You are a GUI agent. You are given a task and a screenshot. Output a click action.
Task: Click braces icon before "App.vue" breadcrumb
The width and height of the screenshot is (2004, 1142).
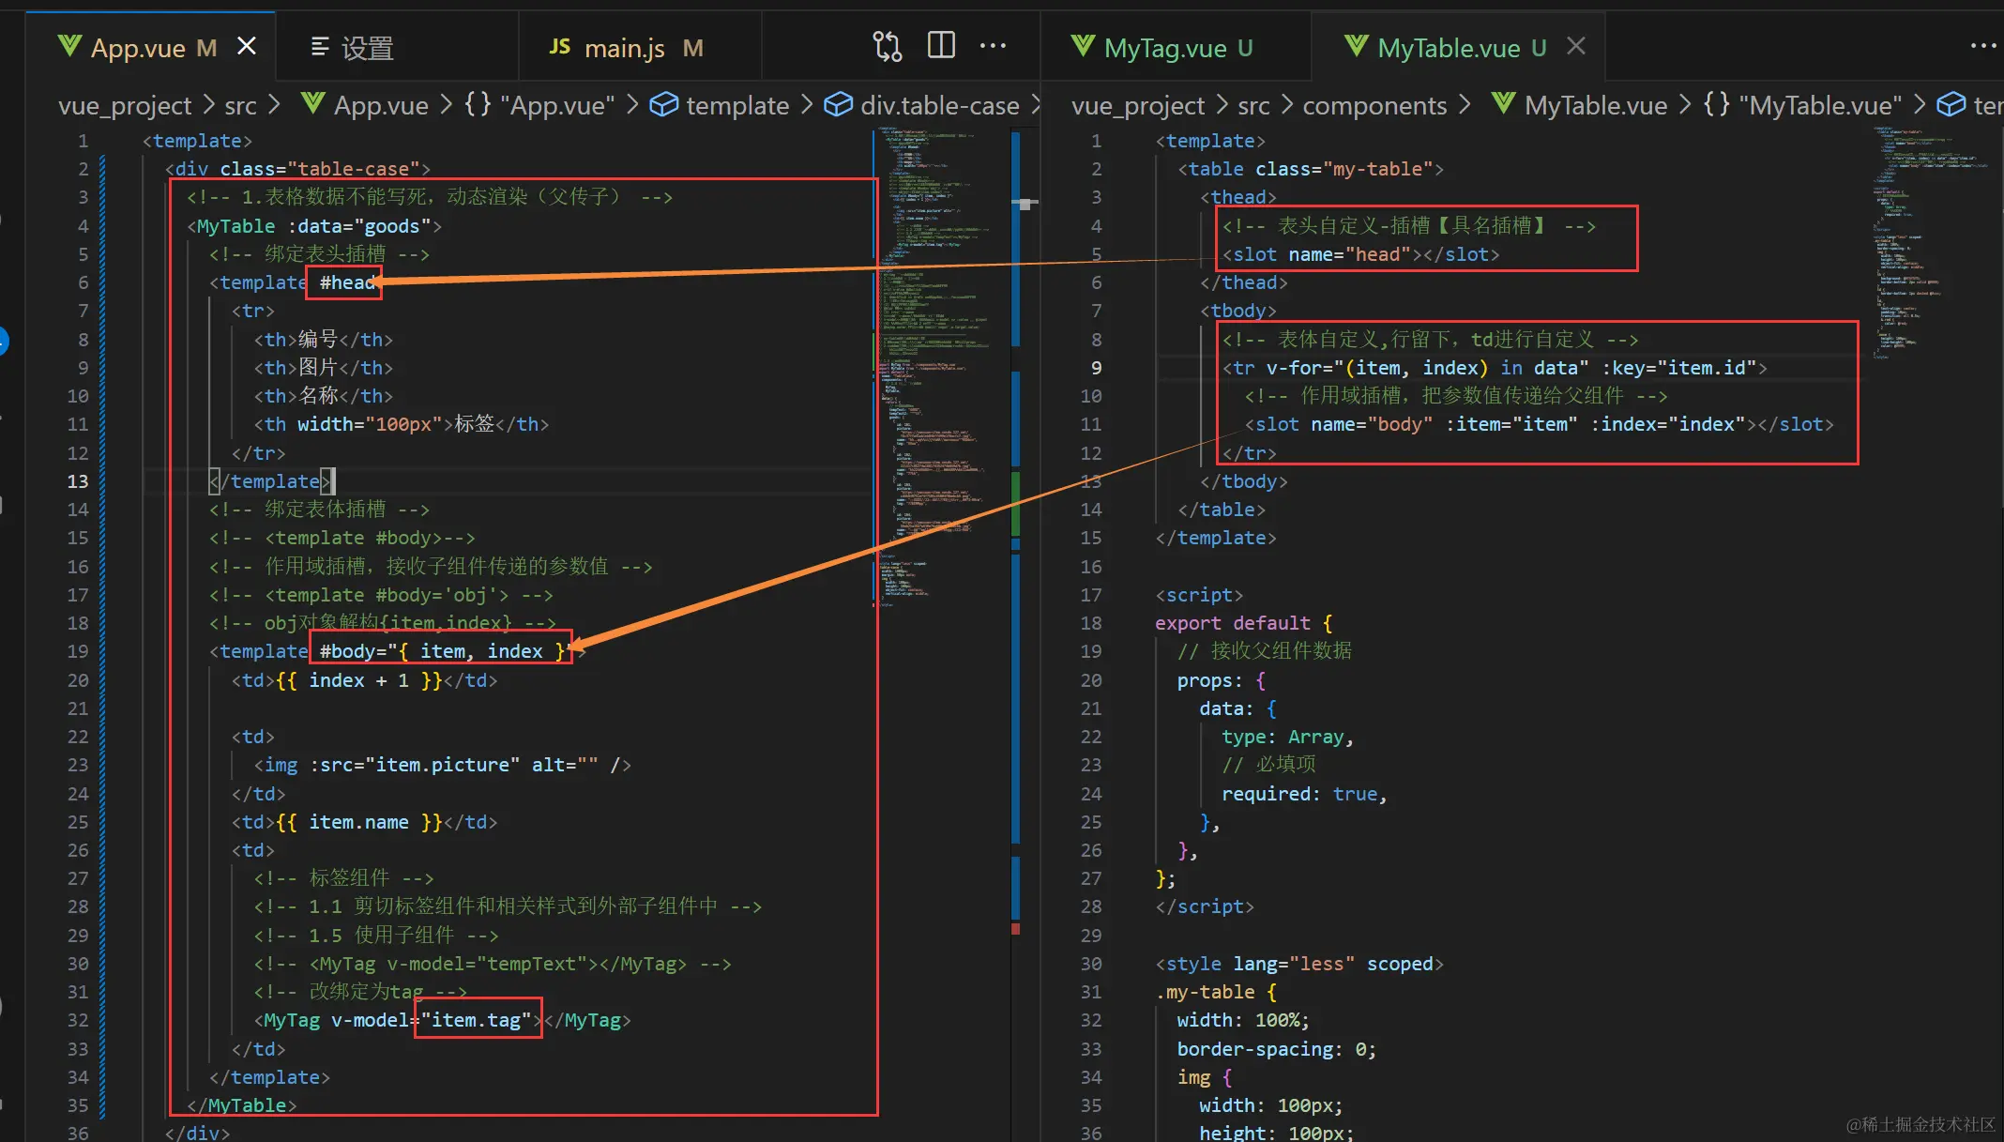tap(478, 104)
